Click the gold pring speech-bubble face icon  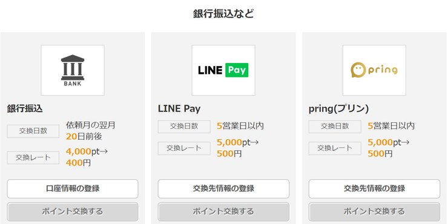click(358, 70)
